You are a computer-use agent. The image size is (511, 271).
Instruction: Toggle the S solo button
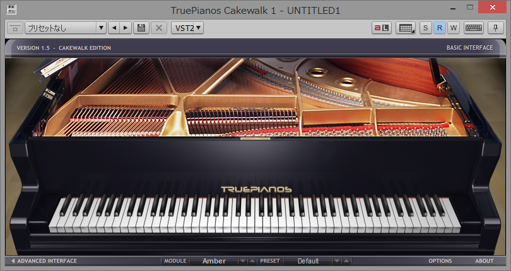point(425,28)
